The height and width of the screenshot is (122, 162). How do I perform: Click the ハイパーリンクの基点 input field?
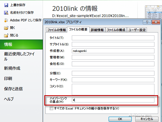point(113,100)
